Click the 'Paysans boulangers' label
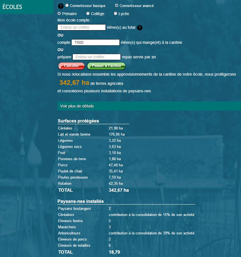Screen dimensions: 241x257 74,209
